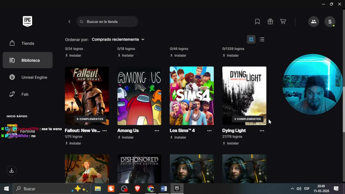Open options menu for Los Sims 4
345x194 pixels.
(209, 131)
